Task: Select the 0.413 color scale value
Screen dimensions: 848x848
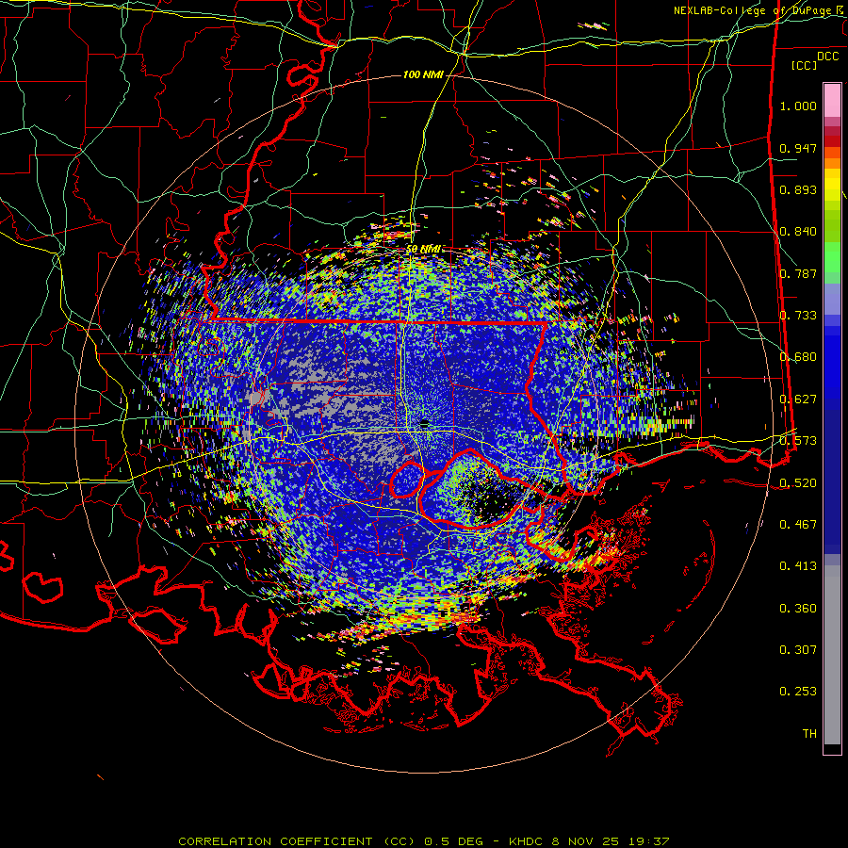Action: click(x=798, y=566)
